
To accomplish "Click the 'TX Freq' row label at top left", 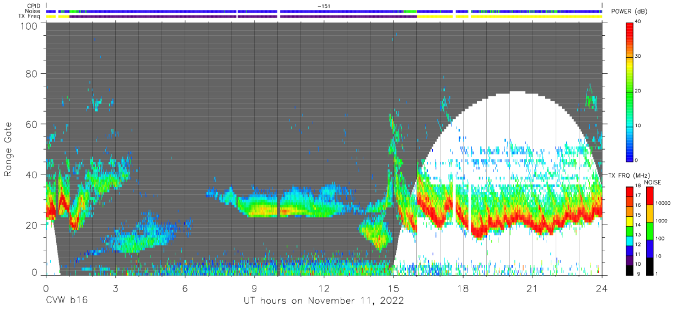I will [x=29, y=17].
